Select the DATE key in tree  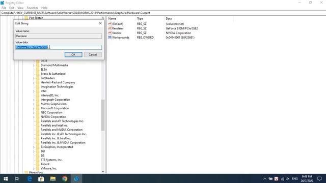44,61
